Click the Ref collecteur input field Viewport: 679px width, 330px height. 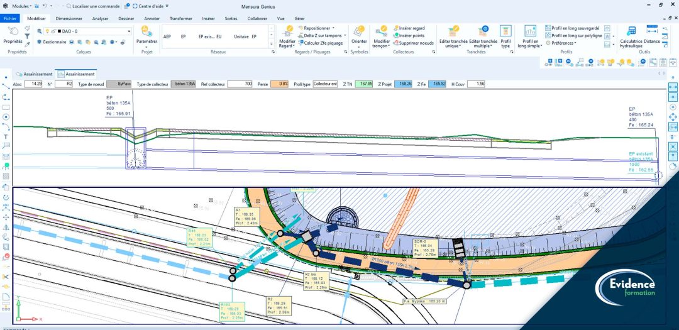point(240,84)
